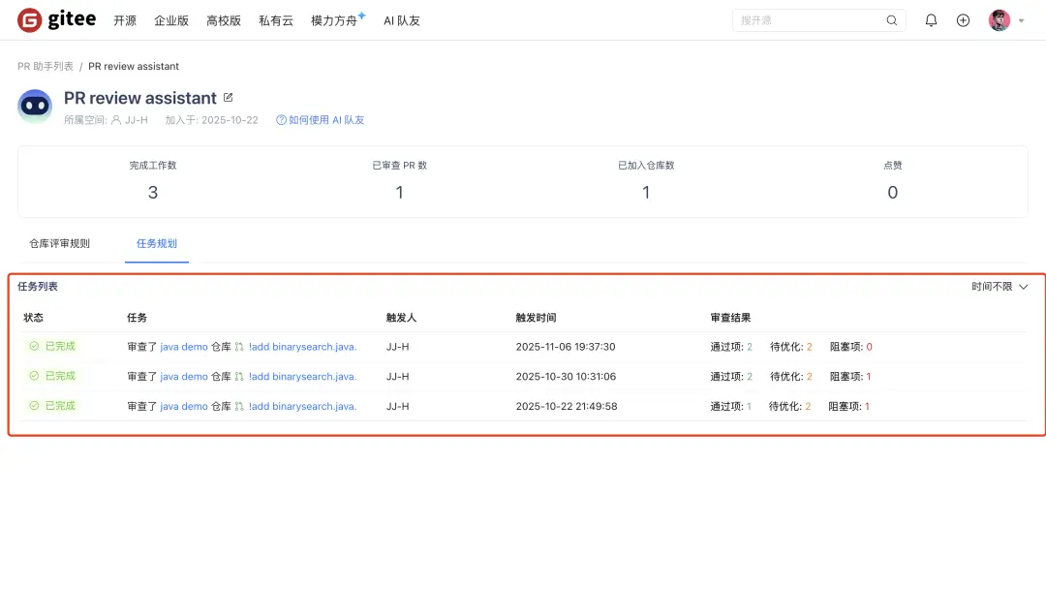
Task: Open the 时间不限 time filter dropdown
Action: [1000, 287]
